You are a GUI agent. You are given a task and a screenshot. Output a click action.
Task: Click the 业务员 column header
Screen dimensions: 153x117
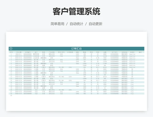tap(132, 52)
